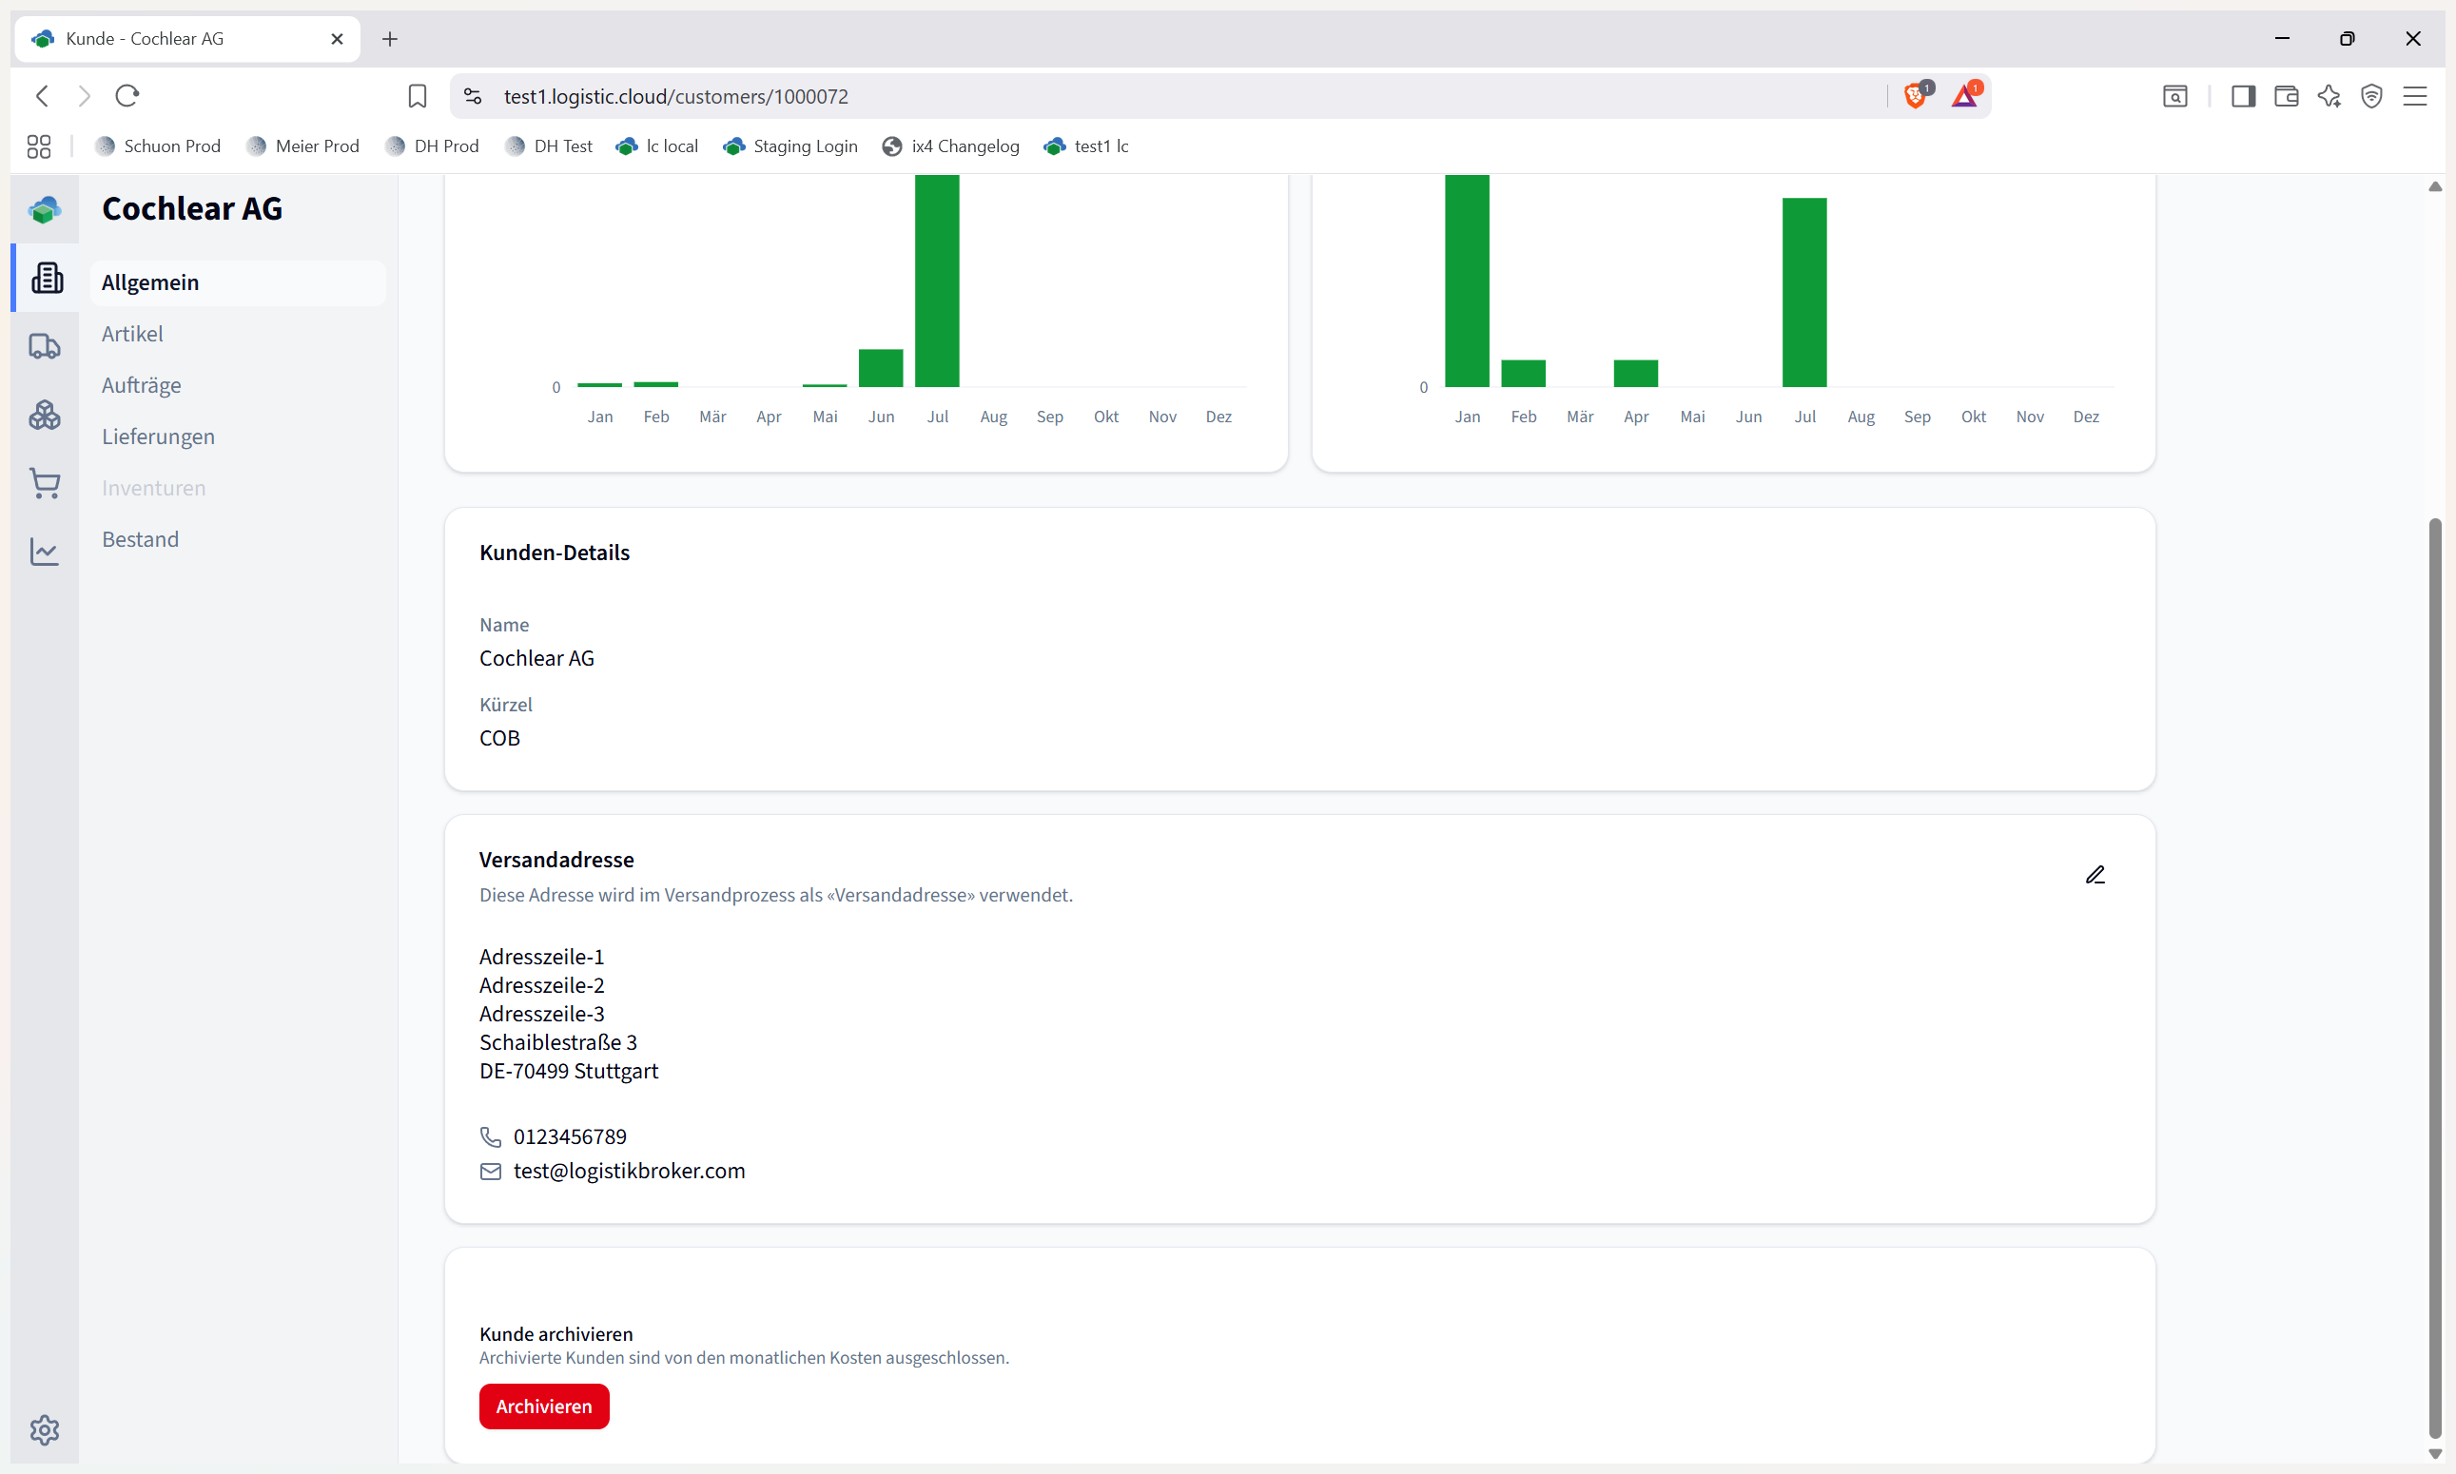The height and width of the screenshot is (1474, 2456).
Task: Click the red Archivieren button
Action: tap(543, 1406)
